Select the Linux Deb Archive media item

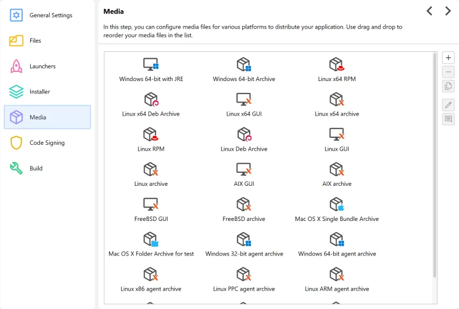pos(244,140)
